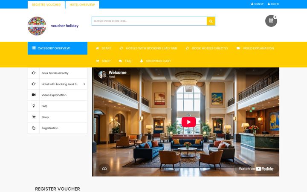This screenshot has width=307, height=192.
Task: Click the person icon beside Sign In
Action: (269, 4)
